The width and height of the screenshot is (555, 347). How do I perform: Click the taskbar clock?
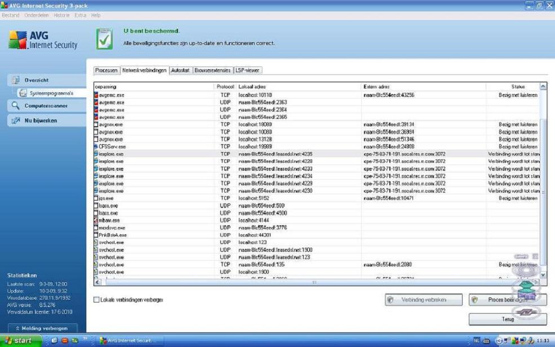(543, 341)
